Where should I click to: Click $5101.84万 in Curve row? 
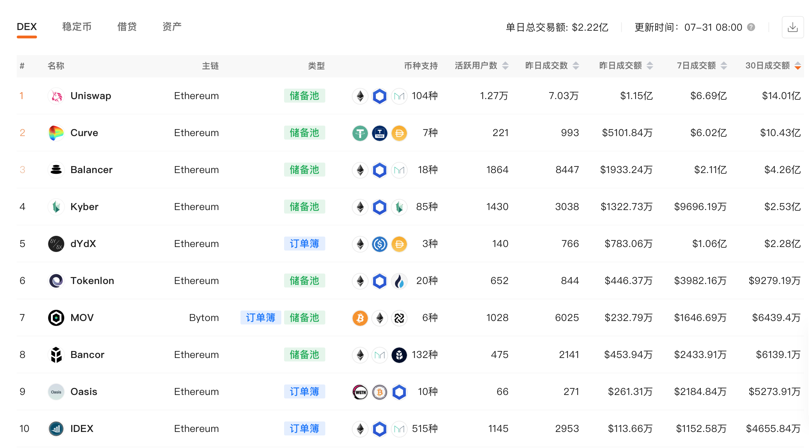[627, 133]
